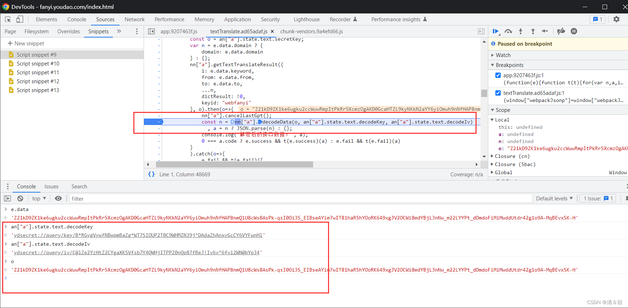Uncheck the app.9207463f.js:1 breakpoint
Viewport: 628px width, 308px height.
click(498, 75)
